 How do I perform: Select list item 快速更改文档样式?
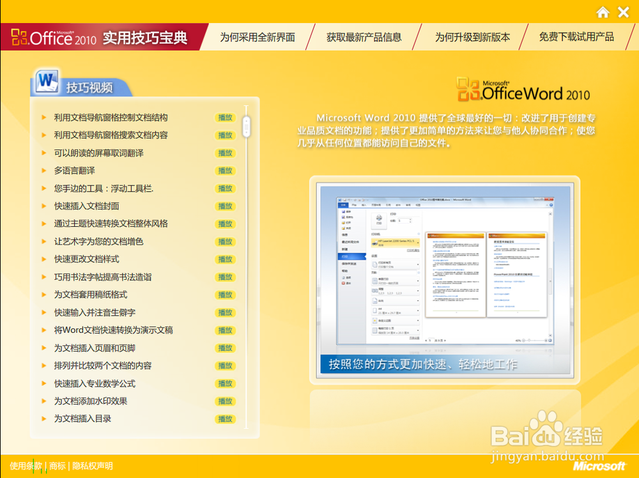[x=86, y=259]
